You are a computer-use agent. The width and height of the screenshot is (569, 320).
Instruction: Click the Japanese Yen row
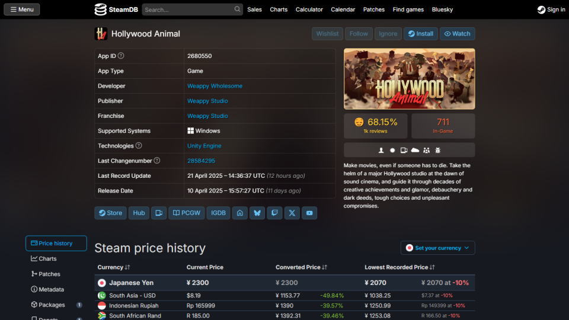pos(285,283)
